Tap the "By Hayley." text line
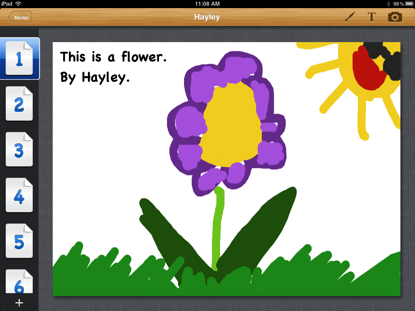Screen dimensions: 415x311 pyautogui.click(x=95, y=77)
